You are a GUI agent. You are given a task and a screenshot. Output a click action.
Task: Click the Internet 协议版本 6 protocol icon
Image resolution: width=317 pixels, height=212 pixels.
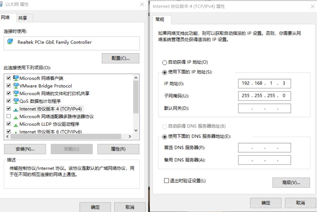point(16,132)
